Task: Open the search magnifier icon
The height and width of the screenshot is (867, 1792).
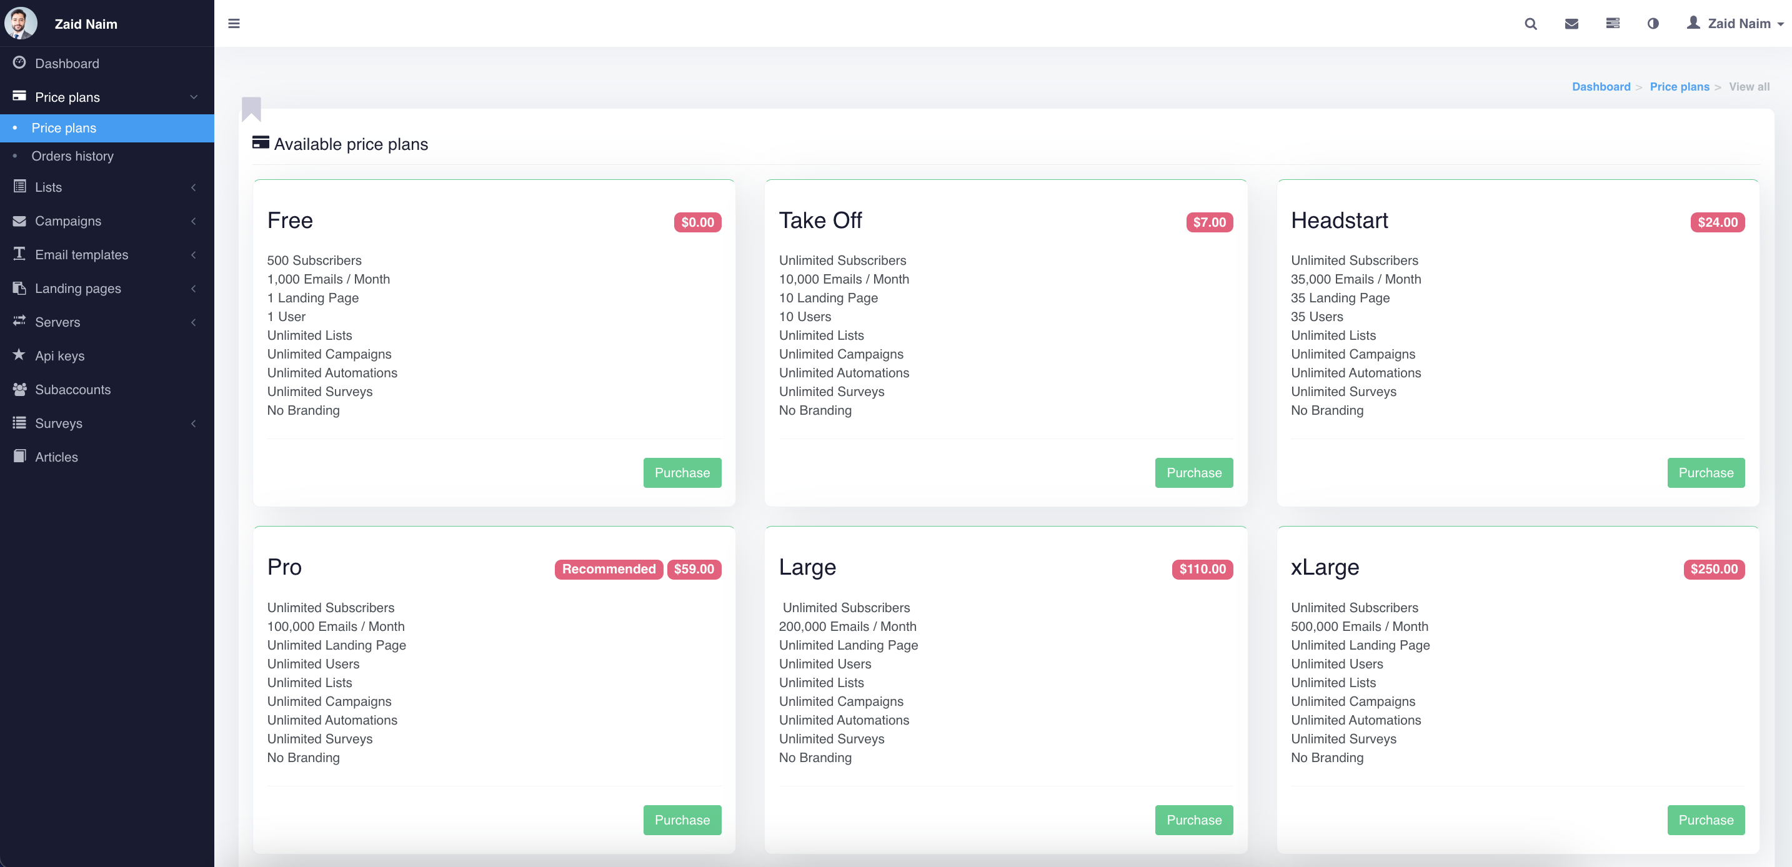Action: (x=1530, y=24)
